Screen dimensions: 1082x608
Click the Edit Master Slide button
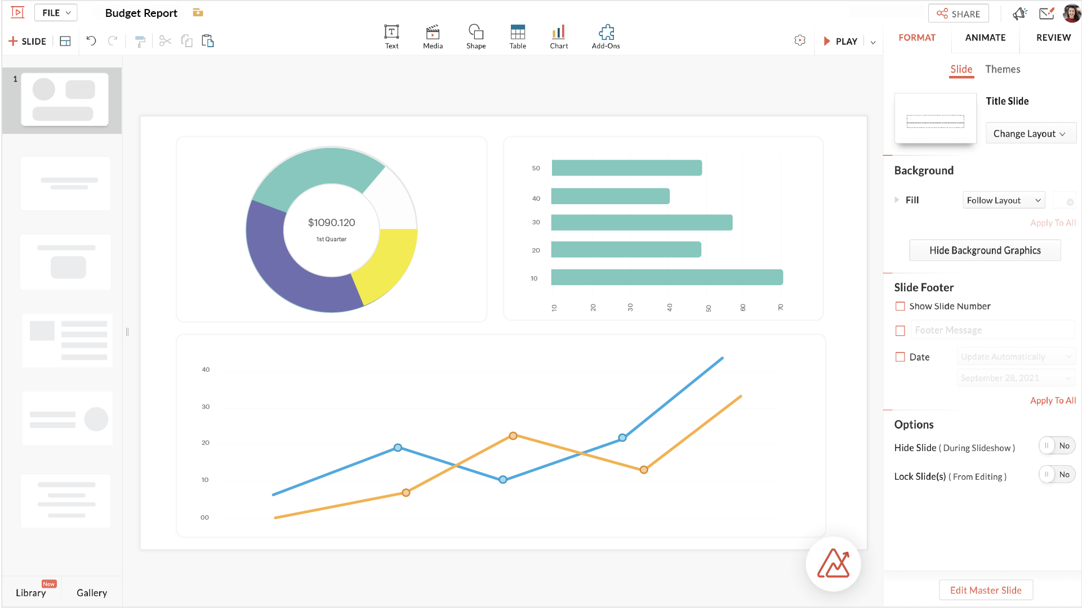pos(985,589)
